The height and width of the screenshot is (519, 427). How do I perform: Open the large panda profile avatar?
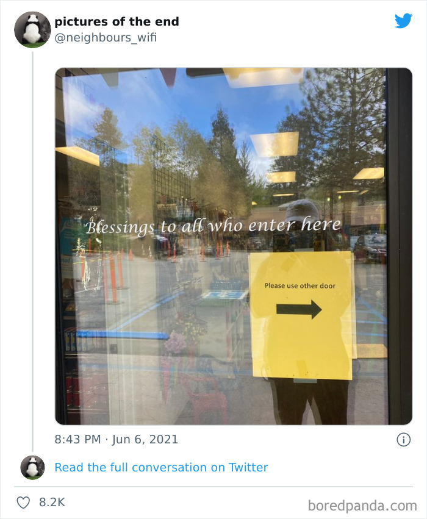click(x=32, y=30)
